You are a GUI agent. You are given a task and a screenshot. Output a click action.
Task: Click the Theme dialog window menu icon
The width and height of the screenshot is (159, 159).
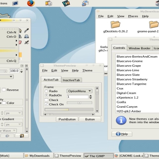111,39
